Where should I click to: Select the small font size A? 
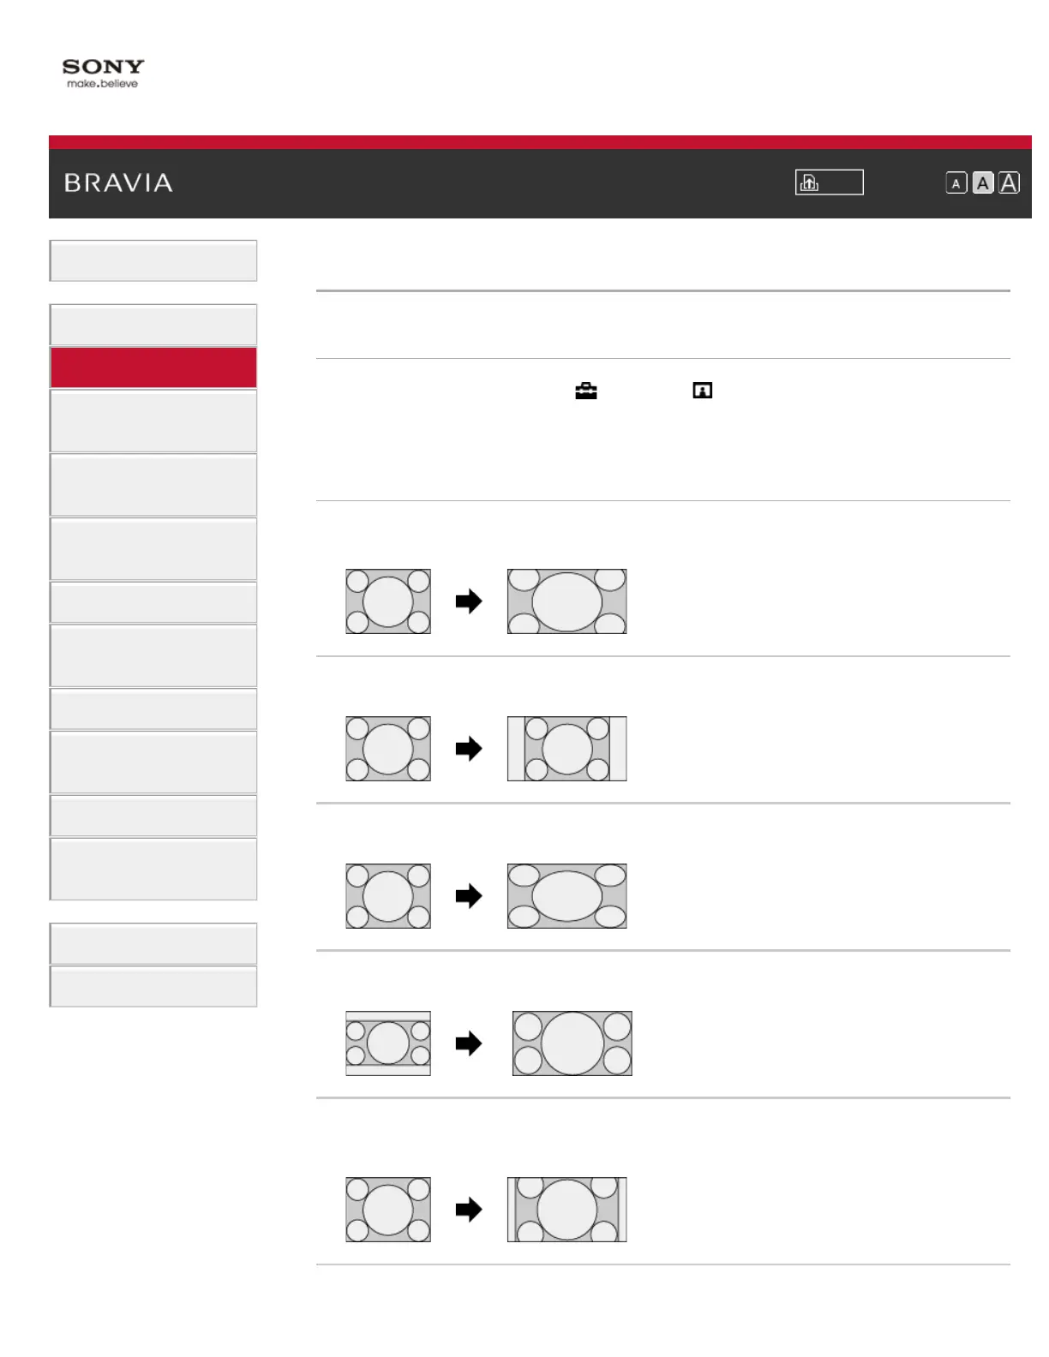956,183
